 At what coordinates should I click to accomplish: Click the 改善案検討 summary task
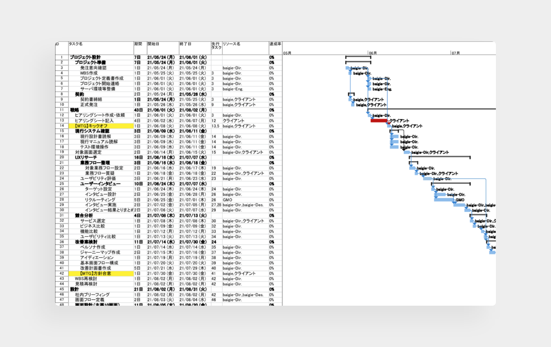tap(86, 242)
